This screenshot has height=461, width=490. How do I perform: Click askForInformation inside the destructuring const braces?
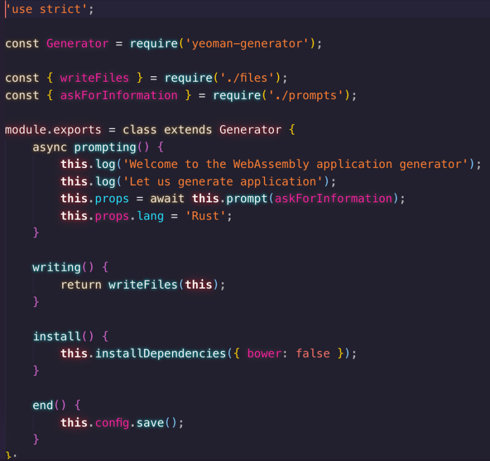tap(119, 96)
